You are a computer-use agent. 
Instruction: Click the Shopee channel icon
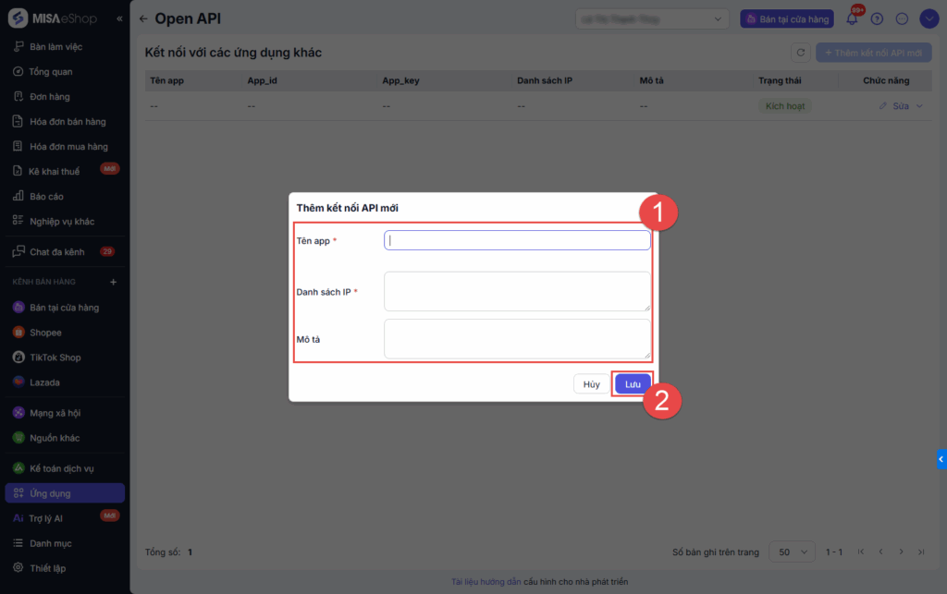point(18,333)
